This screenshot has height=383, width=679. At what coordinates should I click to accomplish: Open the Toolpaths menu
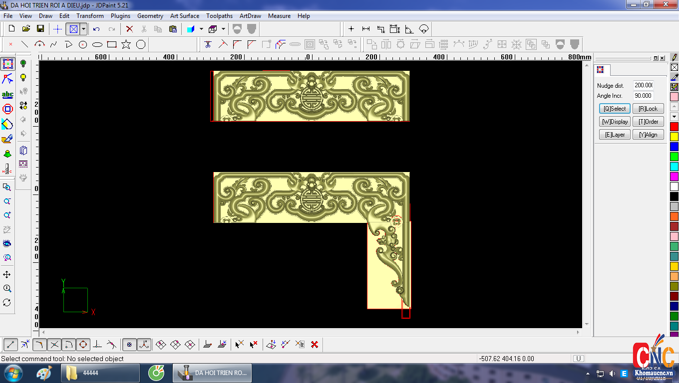(220, 16)
